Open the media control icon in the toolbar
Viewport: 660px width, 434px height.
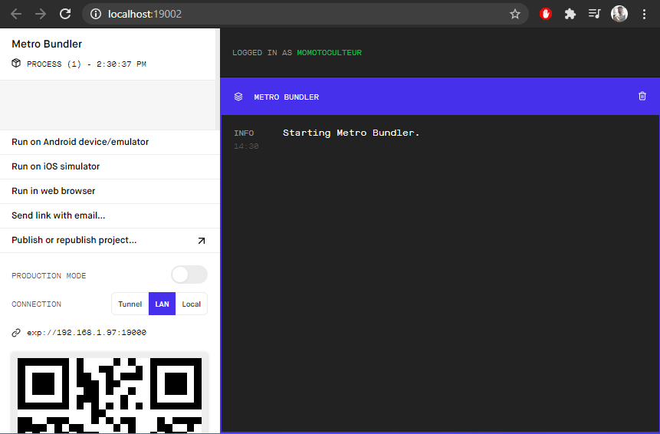tap(594, 14)
